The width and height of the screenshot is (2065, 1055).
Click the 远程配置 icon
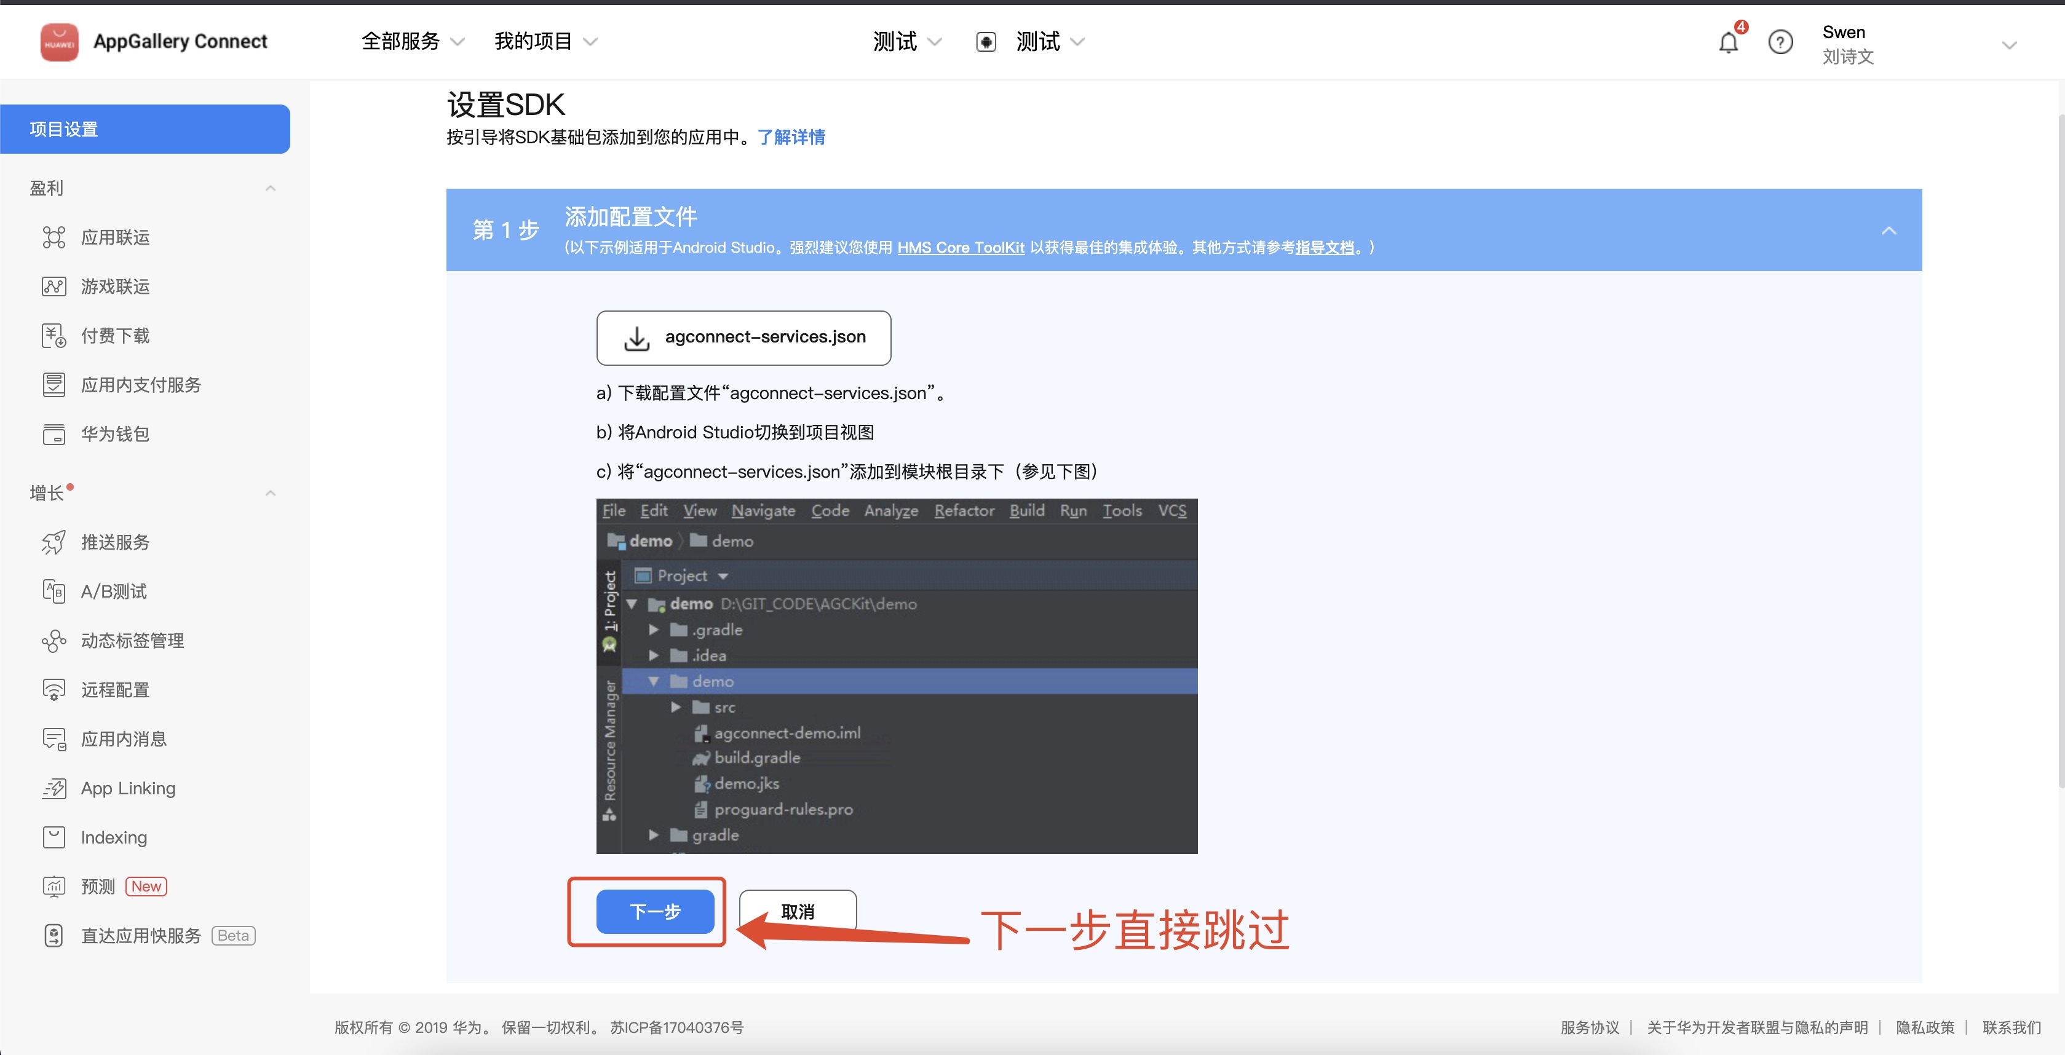pos(54,689)
